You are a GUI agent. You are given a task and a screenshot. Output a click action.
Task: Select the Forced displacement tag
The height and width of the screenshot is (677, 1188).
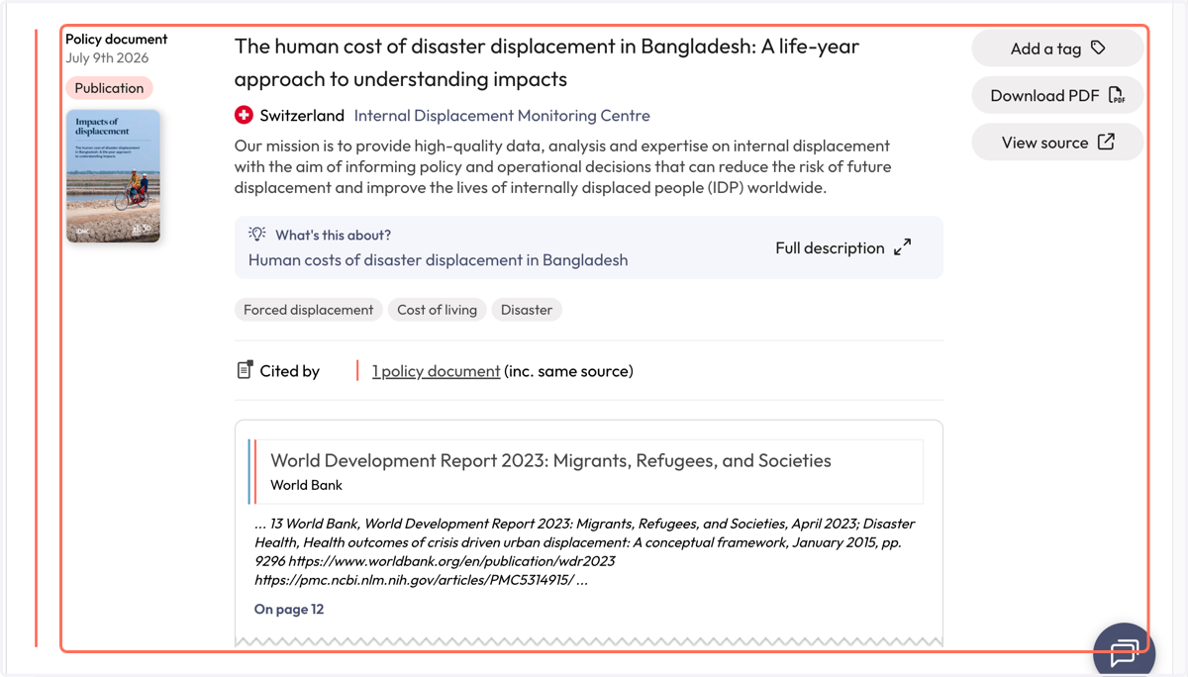tap(308, 310)
